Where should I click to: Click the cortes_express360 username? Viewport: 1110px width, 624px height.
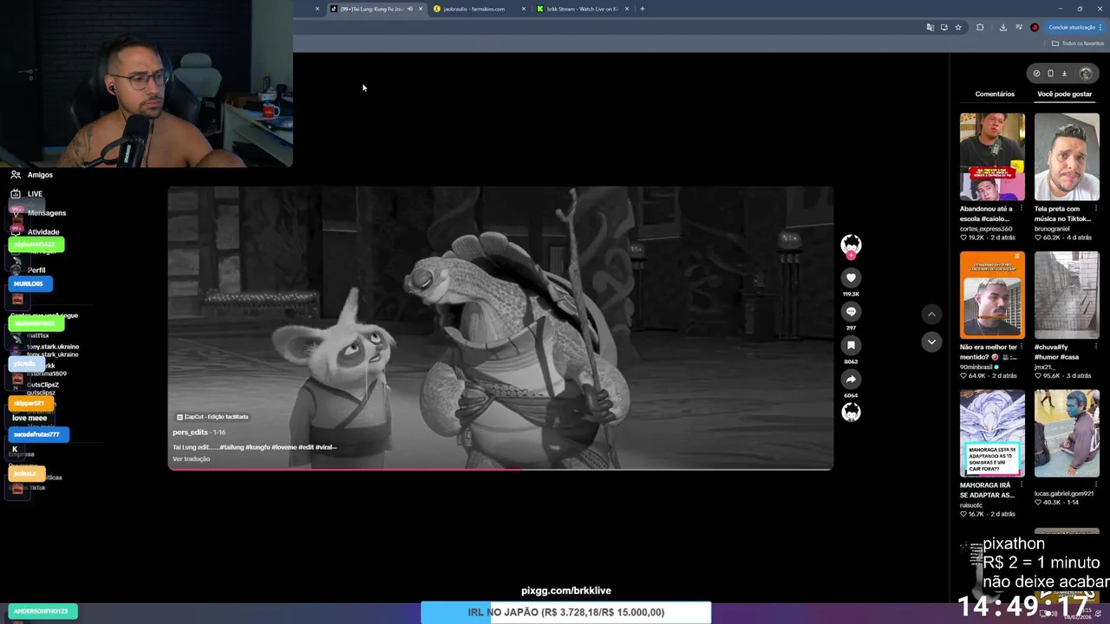(x=986, y=229)
